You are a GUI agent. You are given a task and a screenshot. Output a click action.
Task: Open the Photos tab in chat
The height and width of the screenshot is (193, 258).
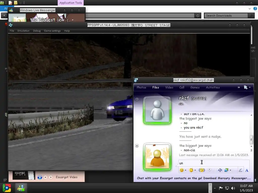click(x=141, y=87)
